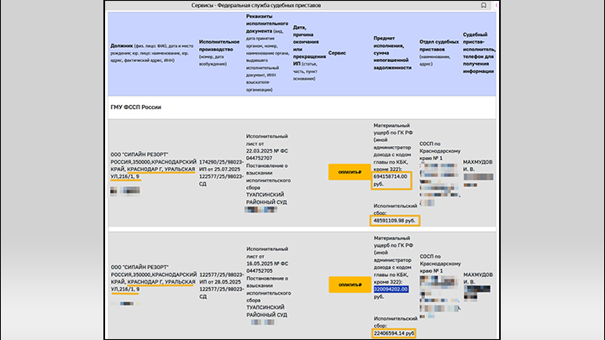
Task: Click the 48591109.98 руб. enforcement fee
Action: 393,221
